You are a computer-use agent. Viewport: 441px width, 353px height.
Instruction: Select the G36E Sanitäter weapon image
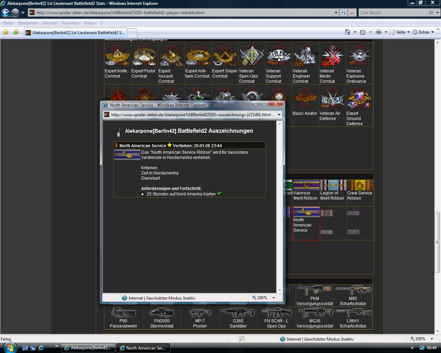tap(238, 313)
